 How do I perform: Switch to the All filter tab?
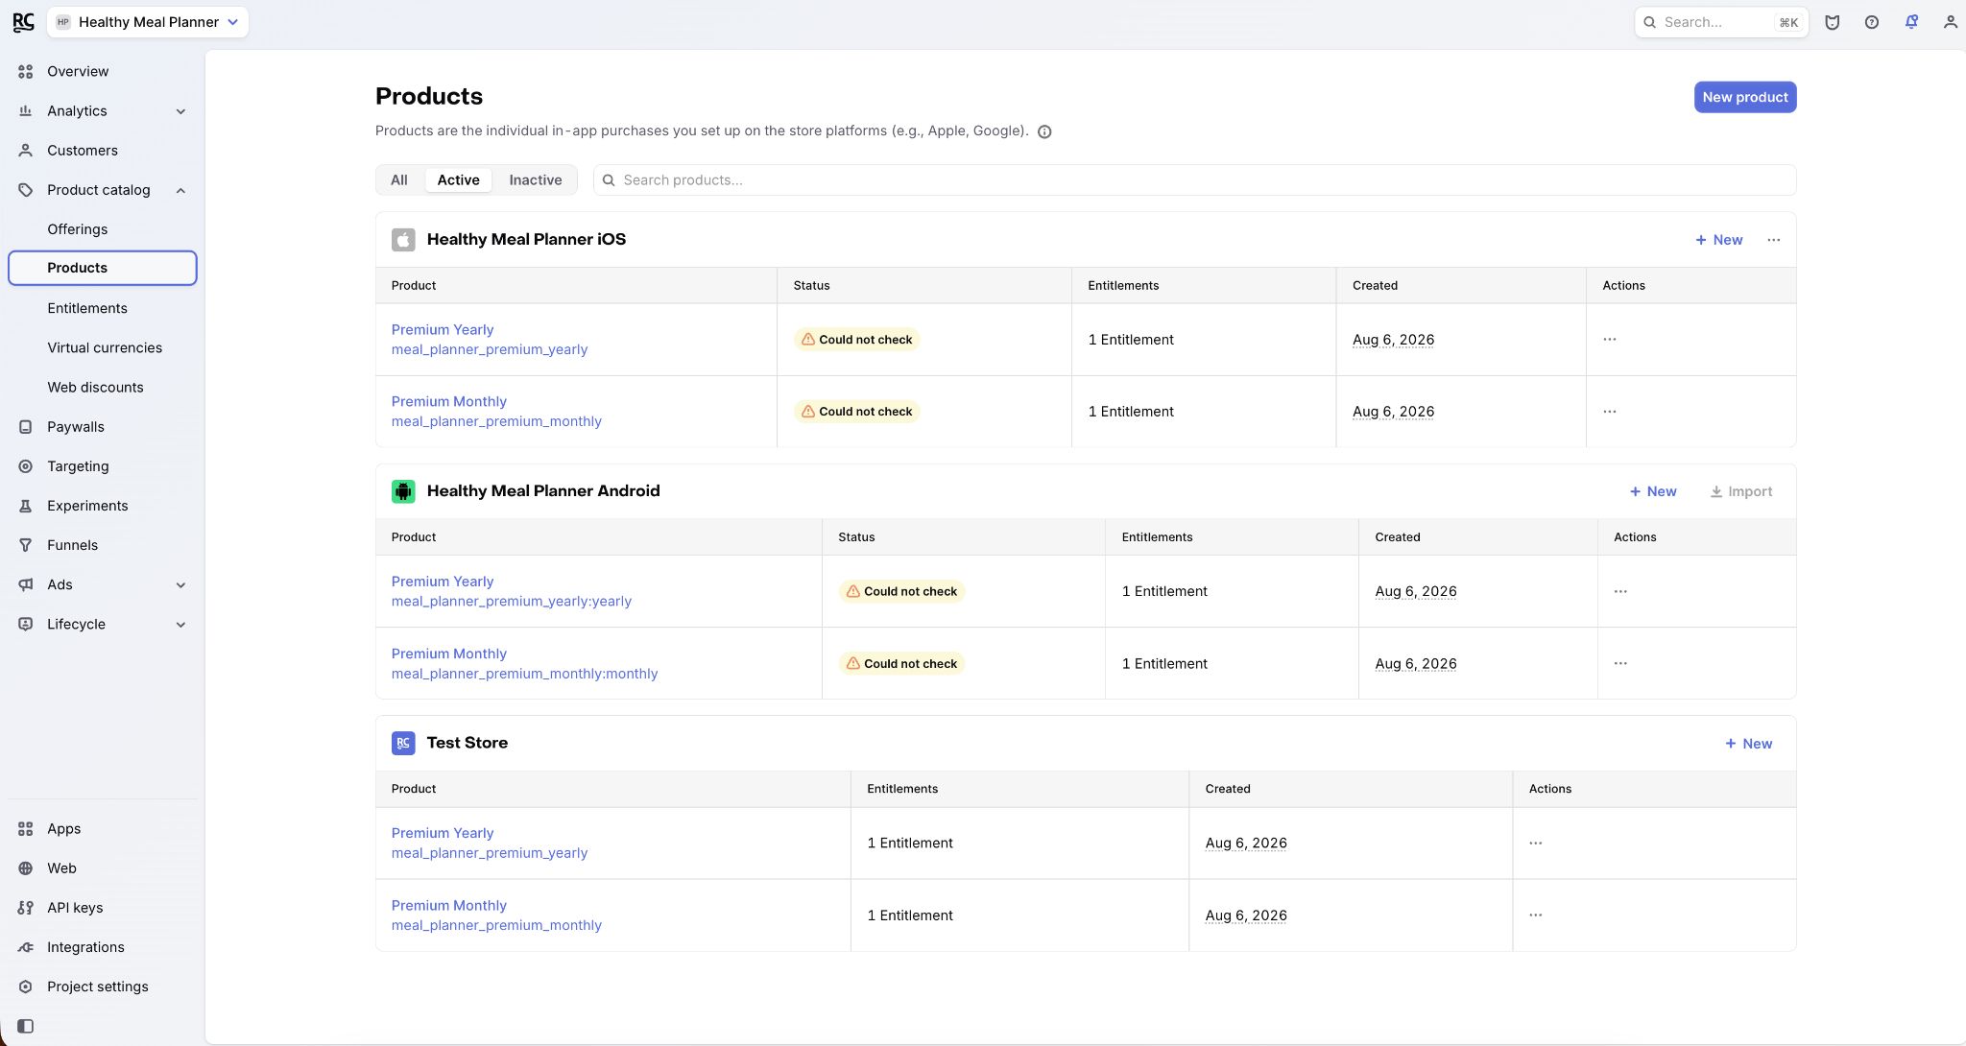(x=399, y=179)
